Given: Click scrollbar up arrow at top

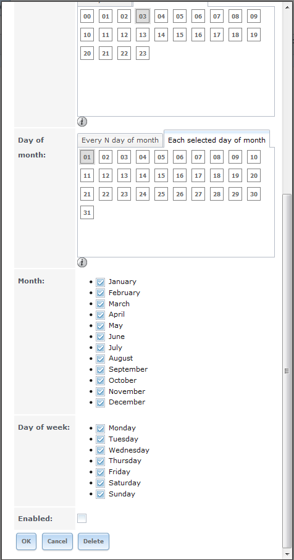Looking at the screenshot, I should (287, 6).
